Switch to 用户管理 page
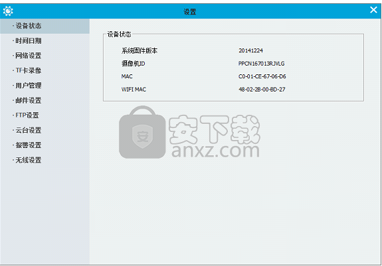The width and height of the screenshot is (382, 266). point(45,86)
